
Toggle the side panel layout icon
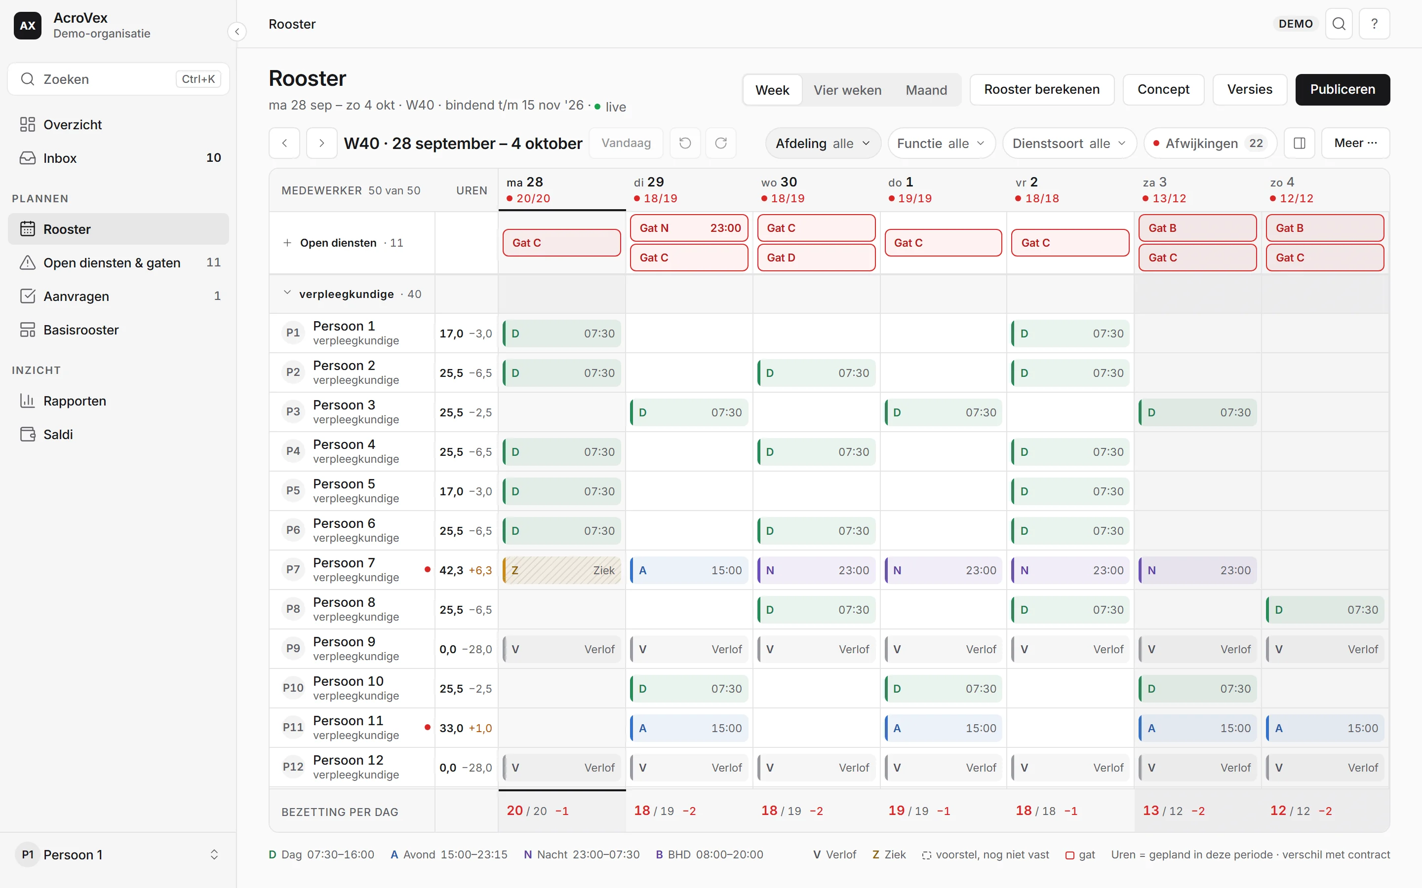coord(1299,143)
